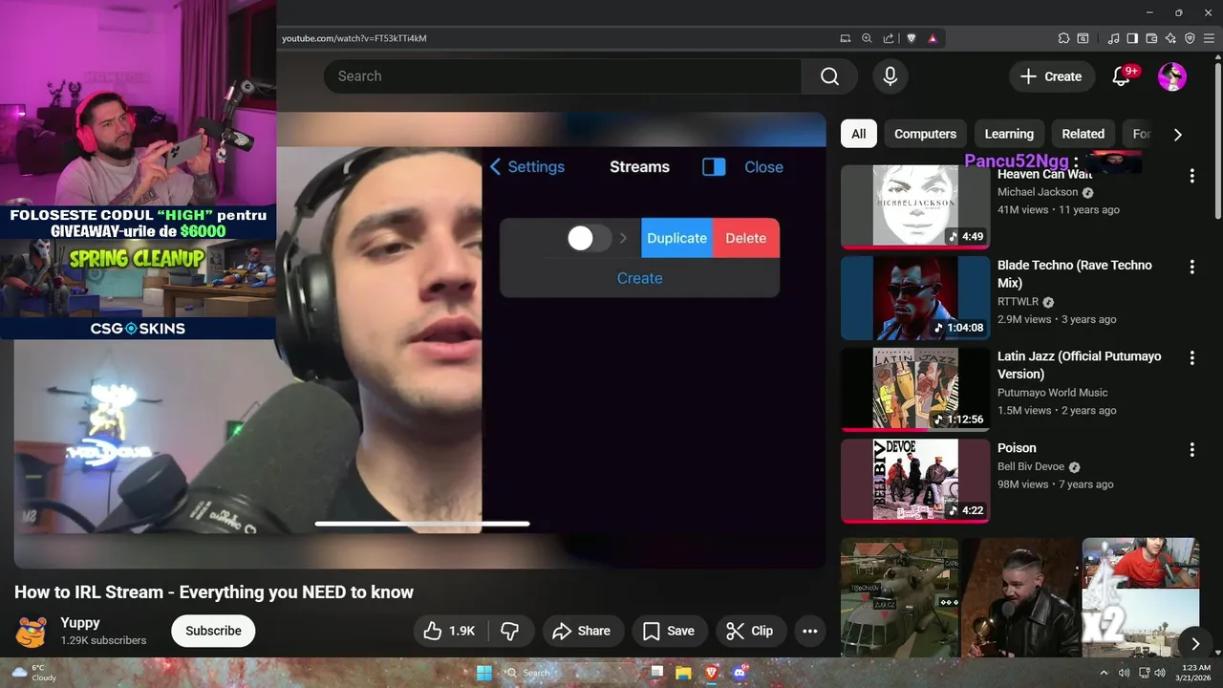Click Close in the Streams panel
Screen dimensions: 1223x688
coord(763,166)
